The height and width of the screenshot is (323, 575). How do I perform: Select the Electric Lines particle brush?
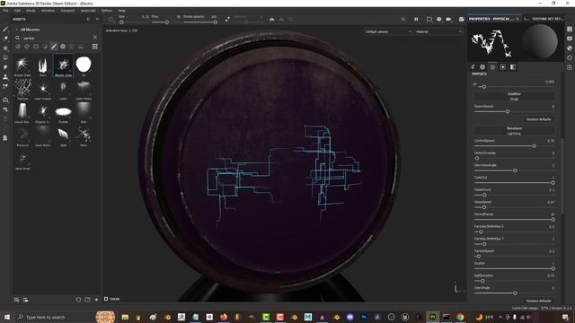(64, 65)
